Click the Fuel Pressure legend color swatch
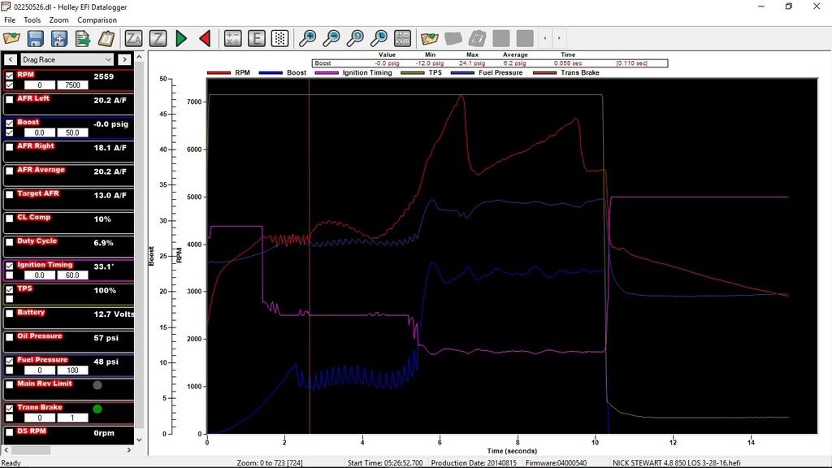 462,72
